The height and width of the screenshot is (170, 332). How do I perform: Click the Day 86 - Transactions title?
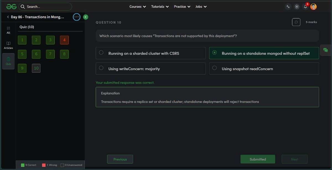point(37,17)
